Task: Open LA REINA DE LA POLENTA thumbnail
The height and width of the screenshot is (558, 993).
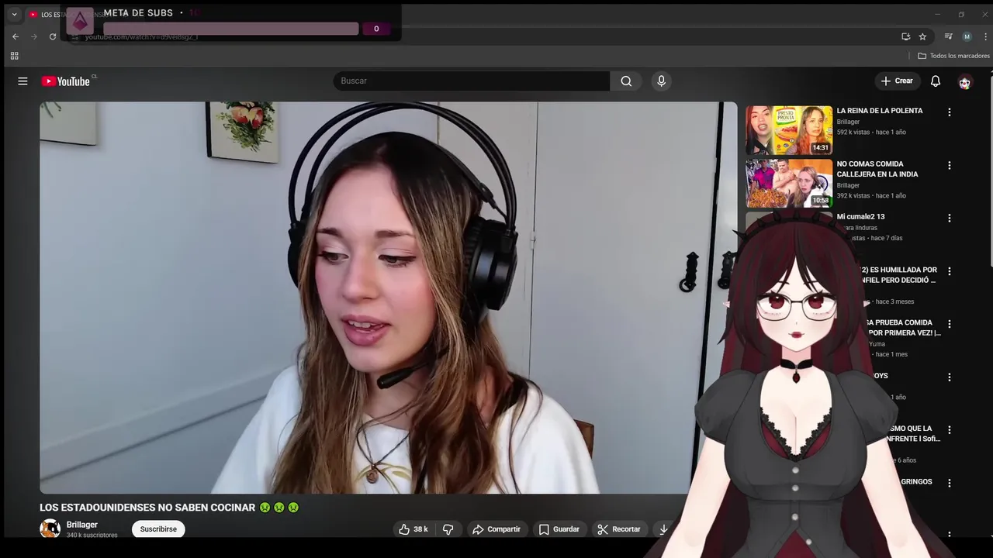Action: (789, 130)
